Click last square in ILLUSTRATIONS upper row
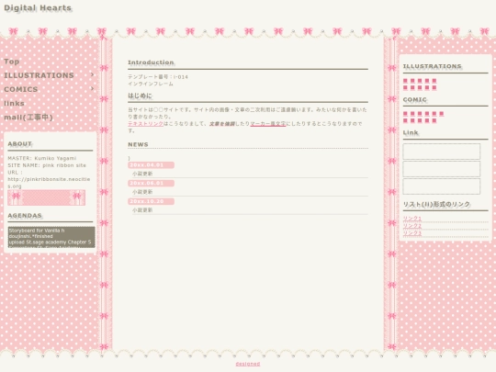Viewport: 496px width, 372px height. click(x=434, y=81)
